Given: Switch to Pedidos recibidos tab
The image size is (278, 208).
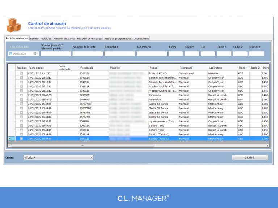Looking at the screenshot, I should (x=41, y=38).
